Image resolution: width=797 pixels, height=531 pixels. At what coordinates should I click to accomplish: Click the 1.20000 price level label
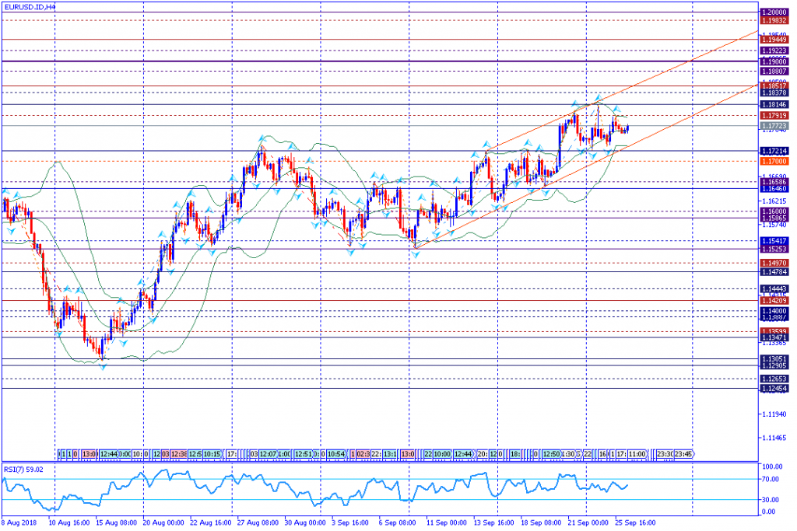coord(774,12)
